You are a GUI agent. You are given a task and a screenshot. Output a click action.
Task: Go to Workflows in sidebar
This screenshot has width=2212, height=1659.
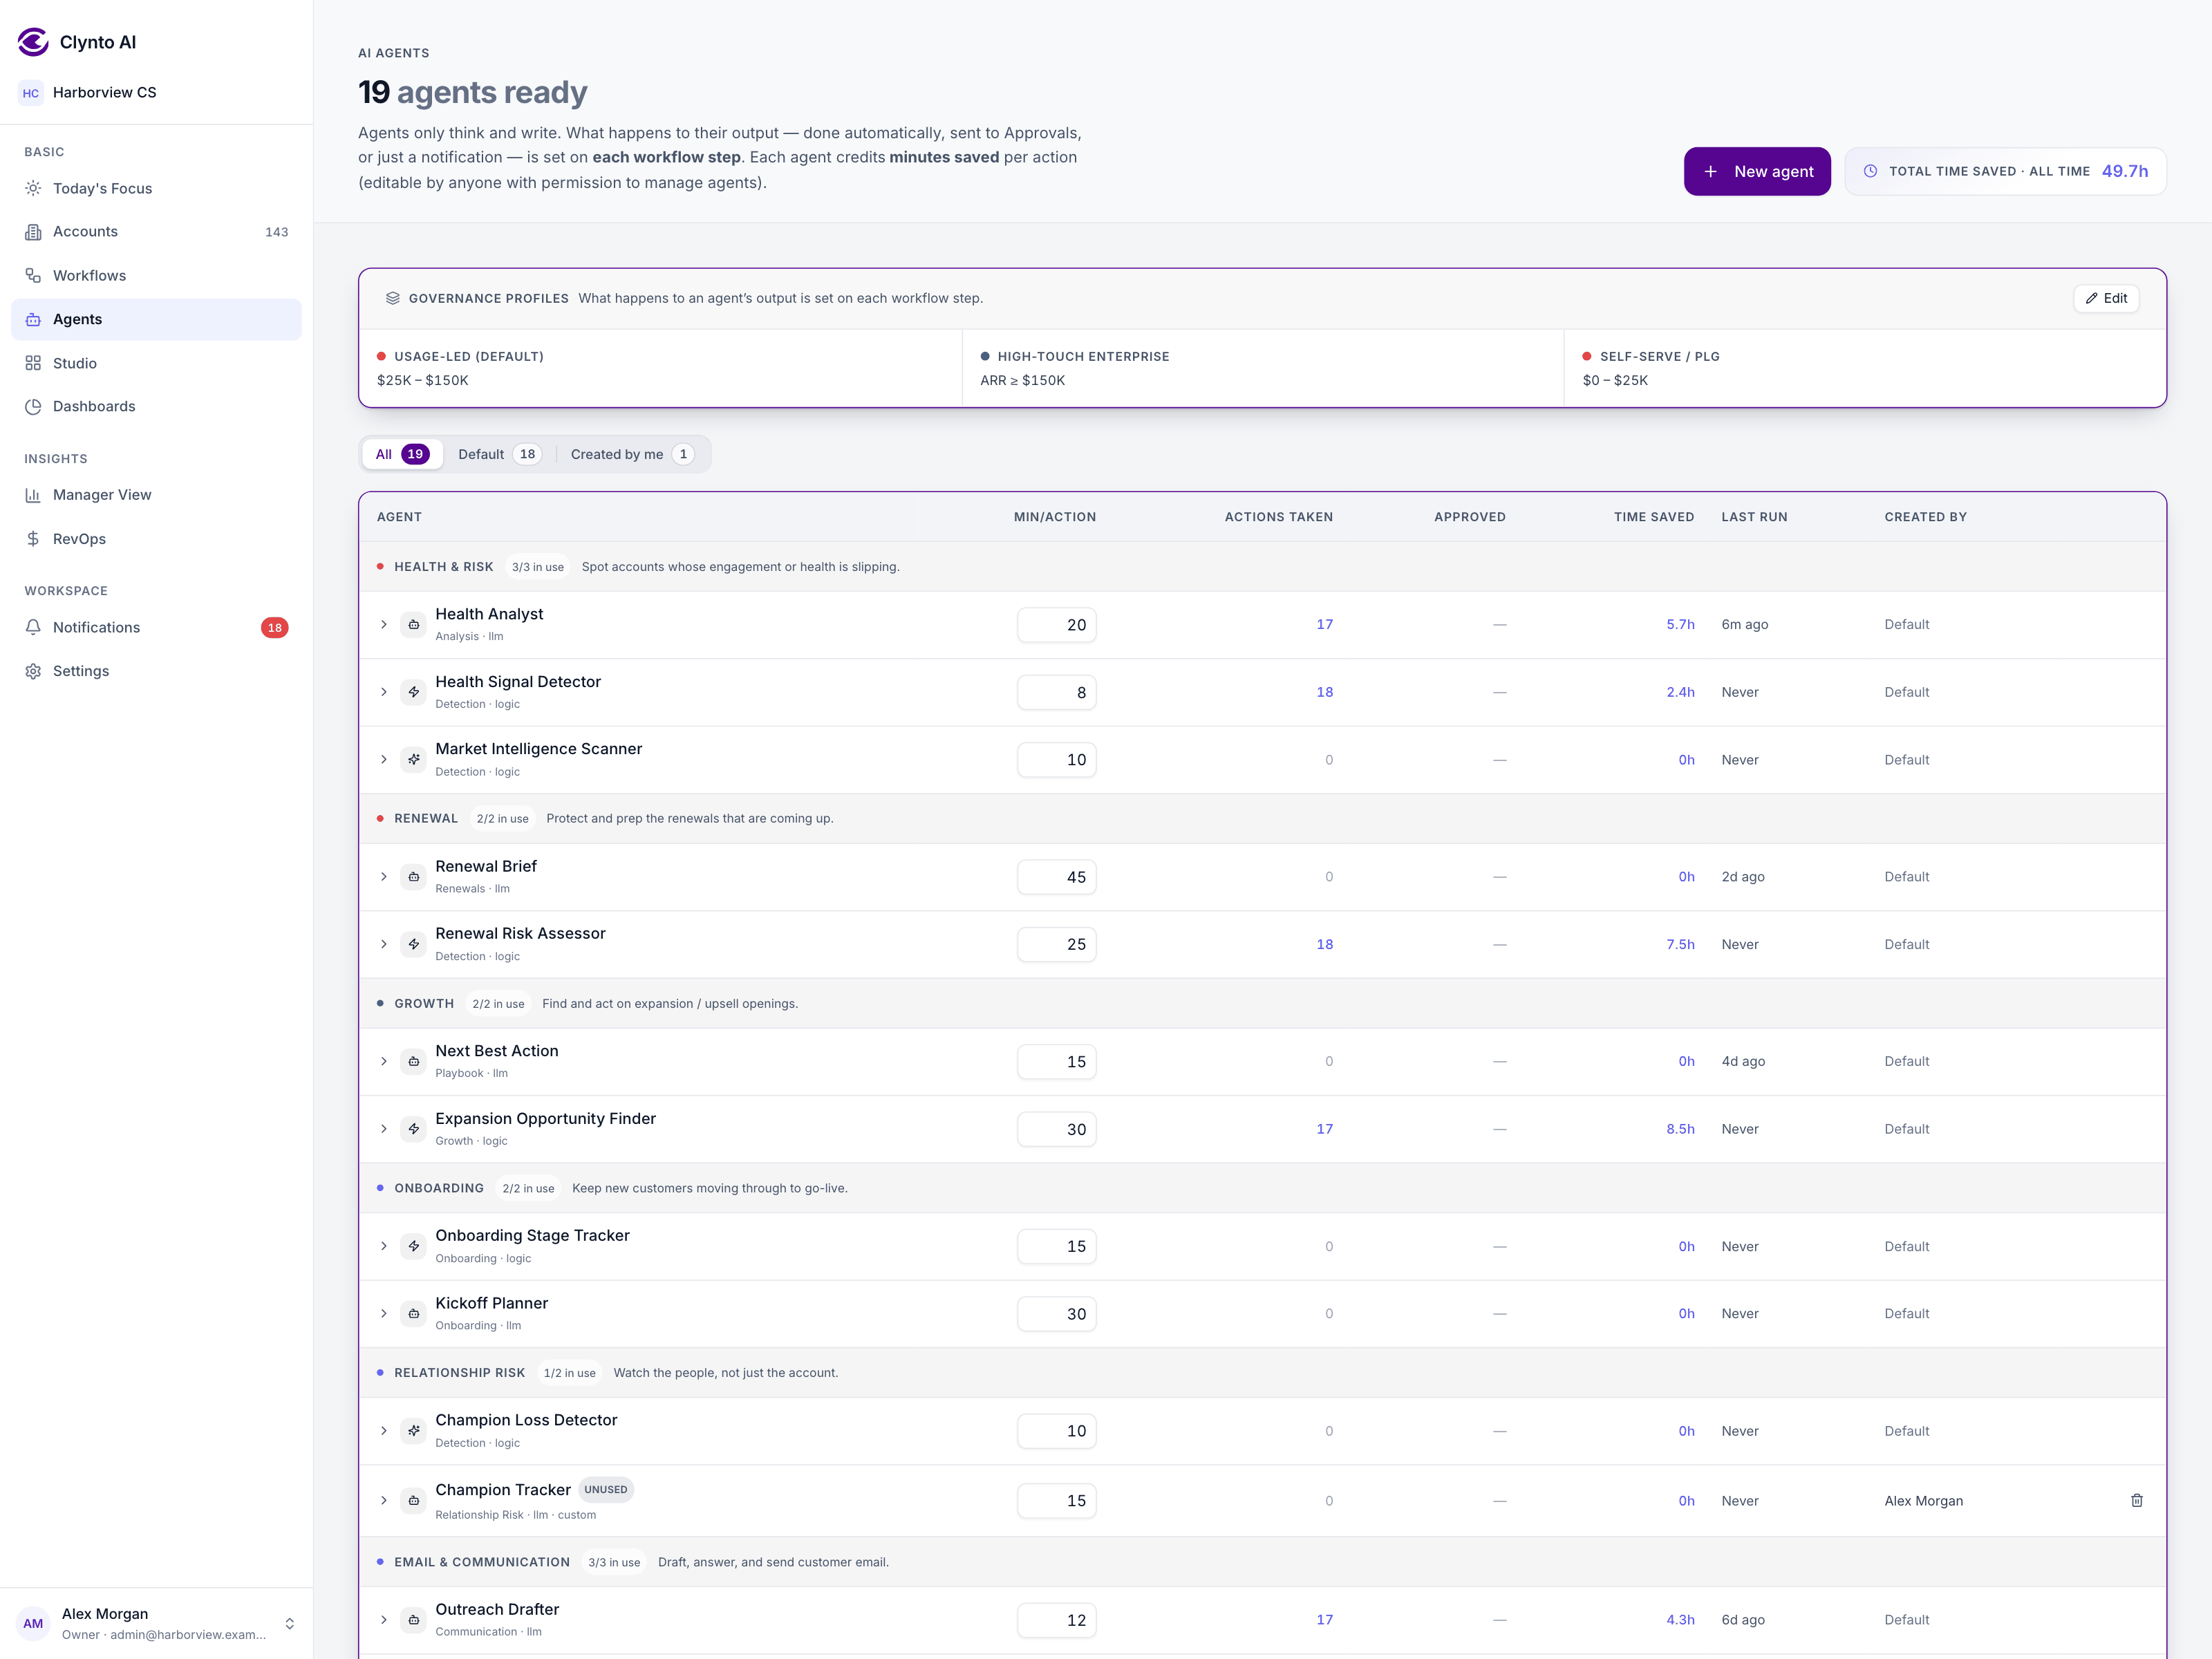pos(156,275)
